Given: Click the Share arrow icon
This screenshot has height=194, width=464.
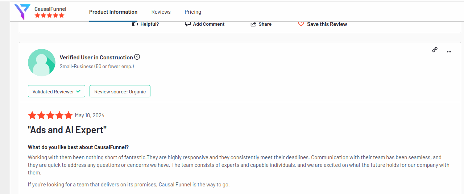Looking at the screenshot, I should pyautogui.click(x=253, y=24).
